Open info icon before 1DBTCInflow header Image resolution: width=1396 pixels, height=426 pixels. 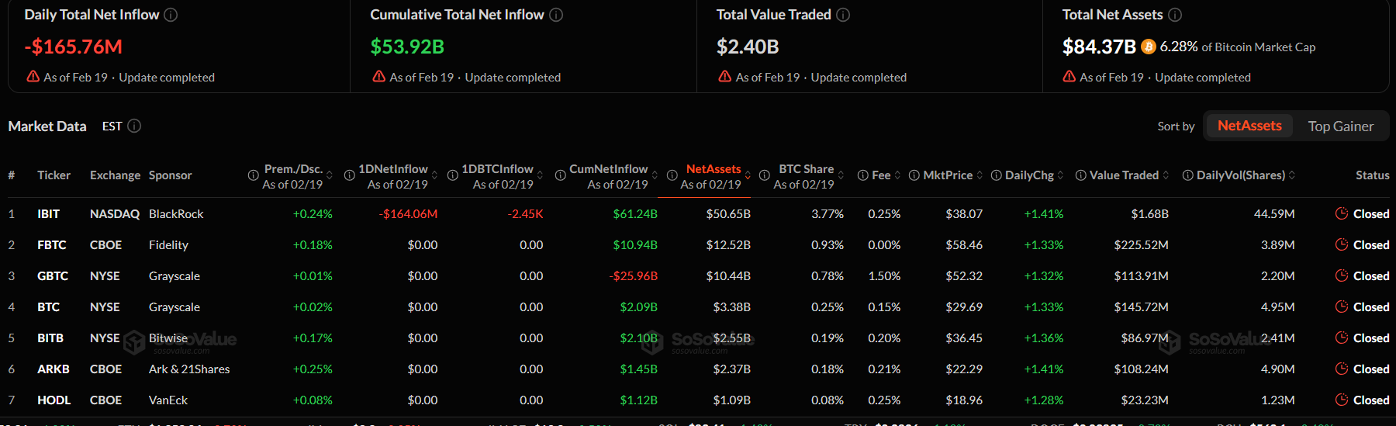click(452, 175)
